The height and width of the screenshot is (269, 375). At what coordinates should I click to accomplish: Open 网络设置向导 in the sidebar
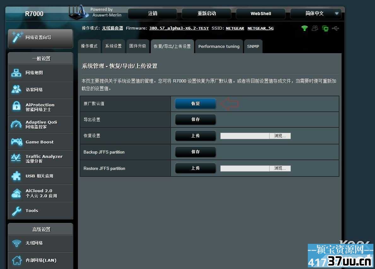pos(40,38)
